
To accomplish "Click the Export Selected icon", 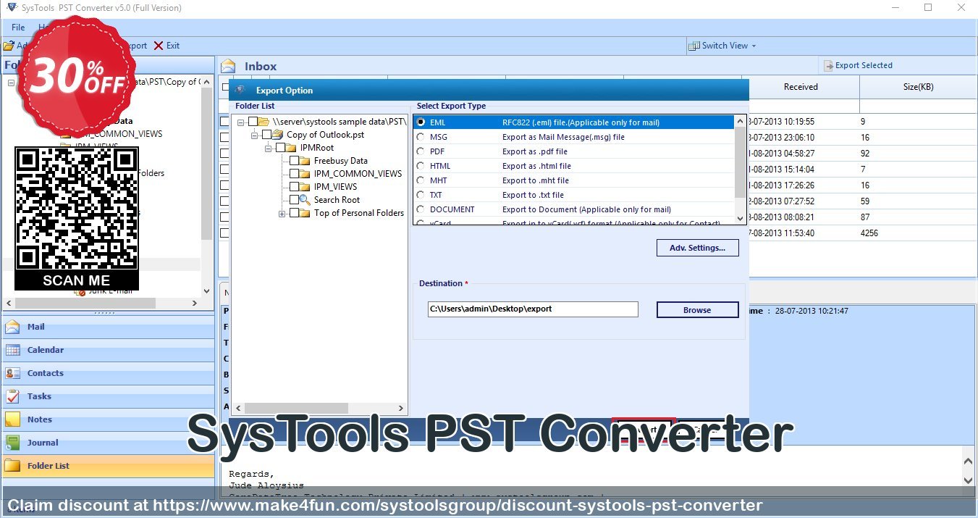I will 828,66.
